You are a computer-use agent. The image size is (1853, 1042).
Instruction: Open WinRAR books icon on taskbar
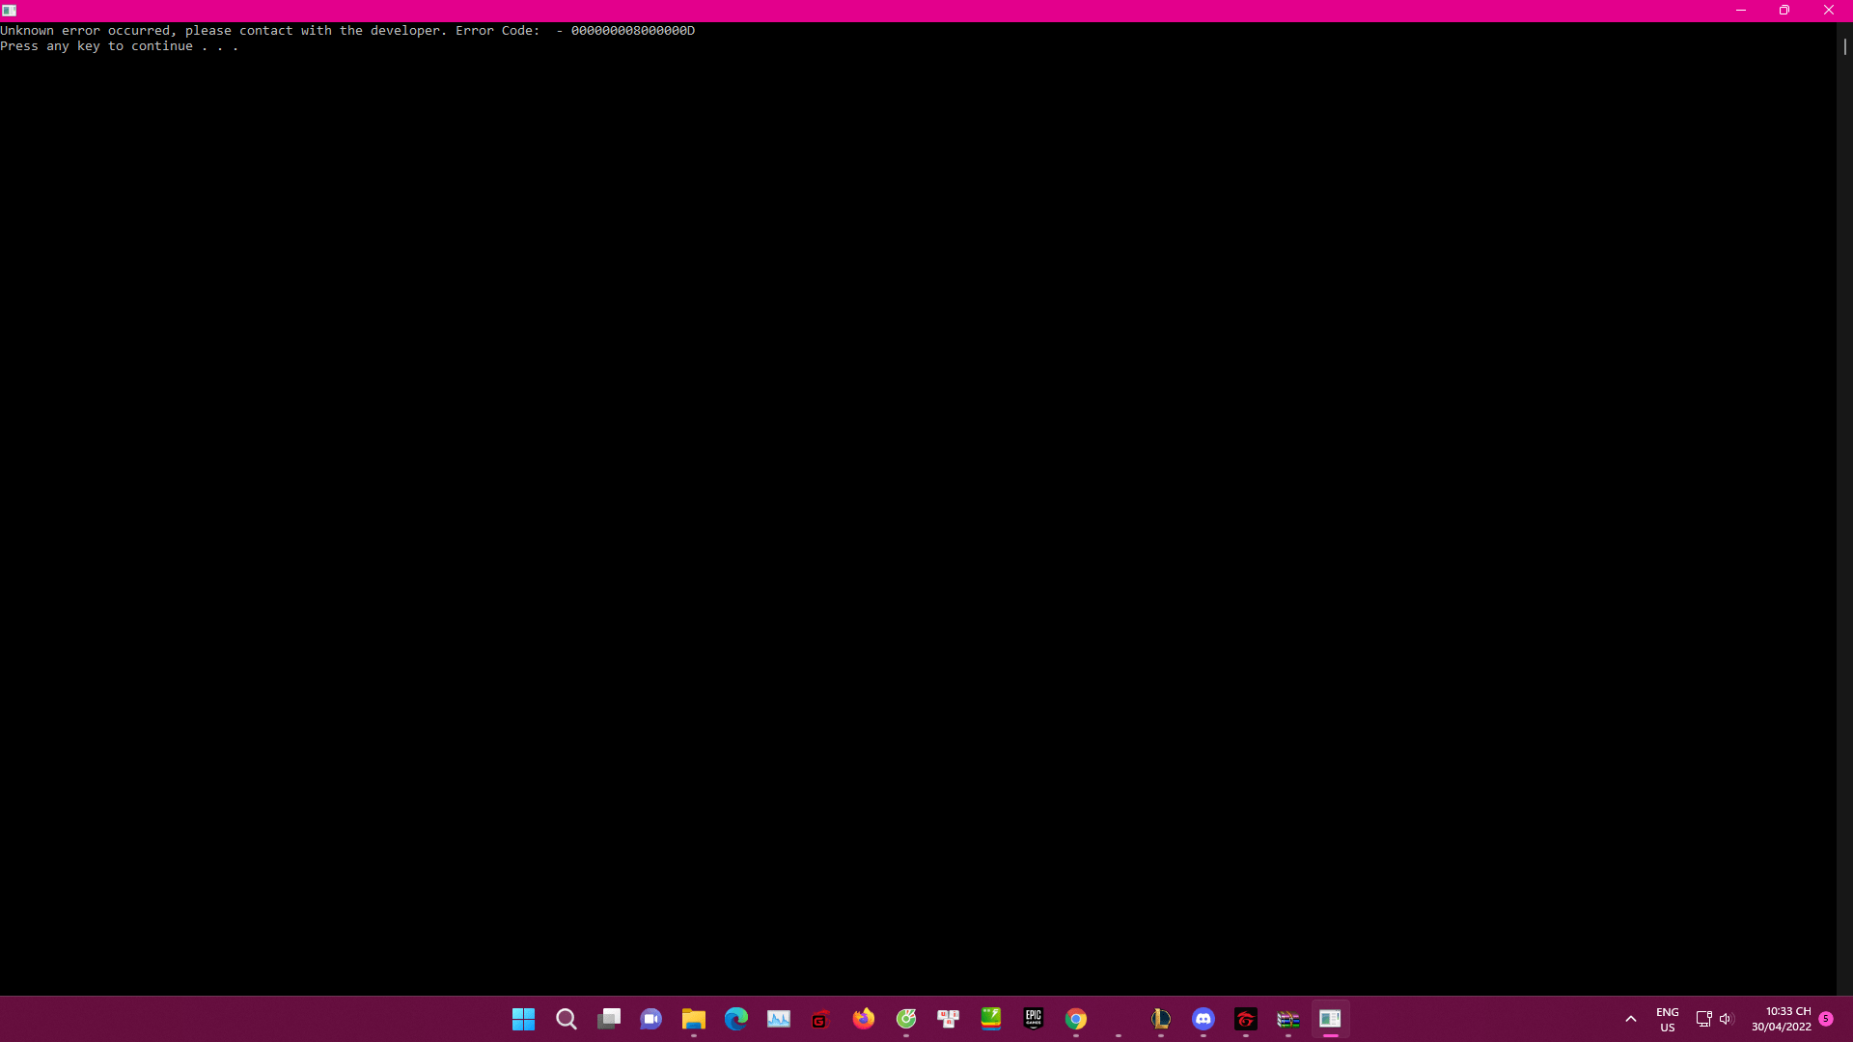pyautogui.click(x=1288, y=1019)
